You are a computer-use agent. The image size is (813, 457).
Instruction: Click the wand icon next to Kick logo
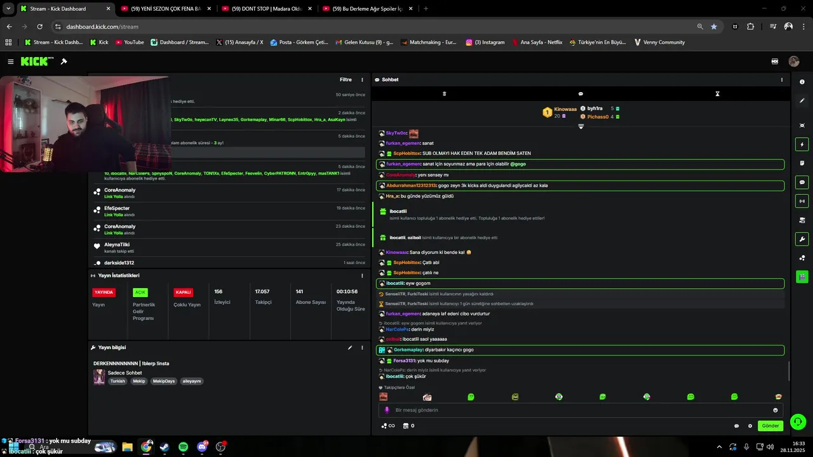[64, 62]
